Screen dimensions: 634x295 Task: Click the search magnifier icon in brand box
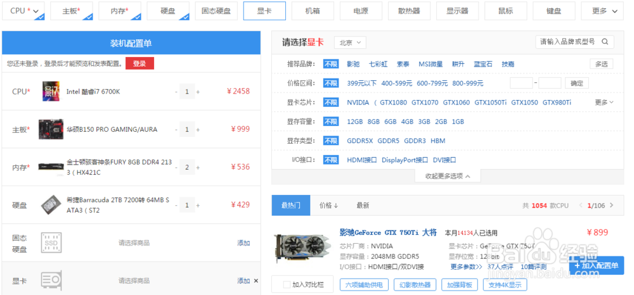(605, 42)
